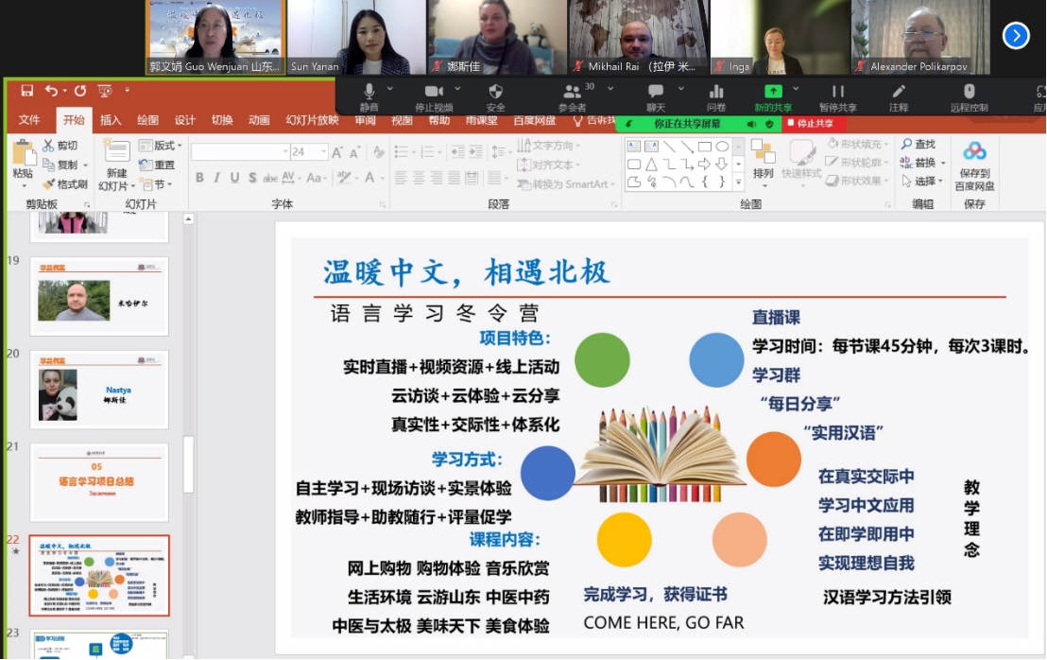This screenshot has width=1047, height=660.
Task: Open the Customize Quick Access Toolbar arrow
Action: (x=127, y=90)
